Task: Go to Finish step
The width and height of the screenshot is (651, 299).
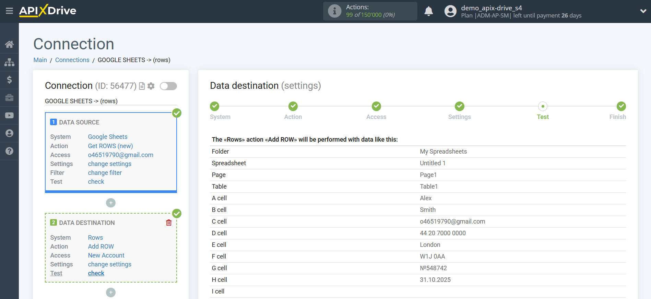Action: click(621, 106)
